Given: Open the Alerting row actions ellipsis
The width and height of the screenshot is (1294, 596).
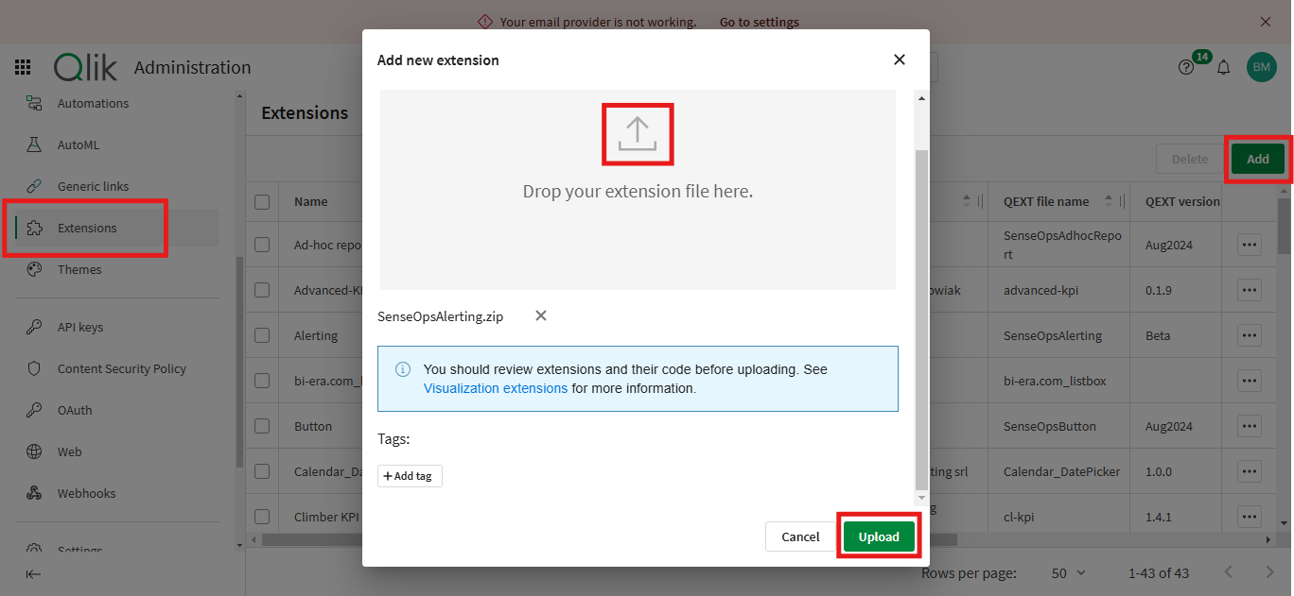Looking at the screenshot, I should 1249,334.
